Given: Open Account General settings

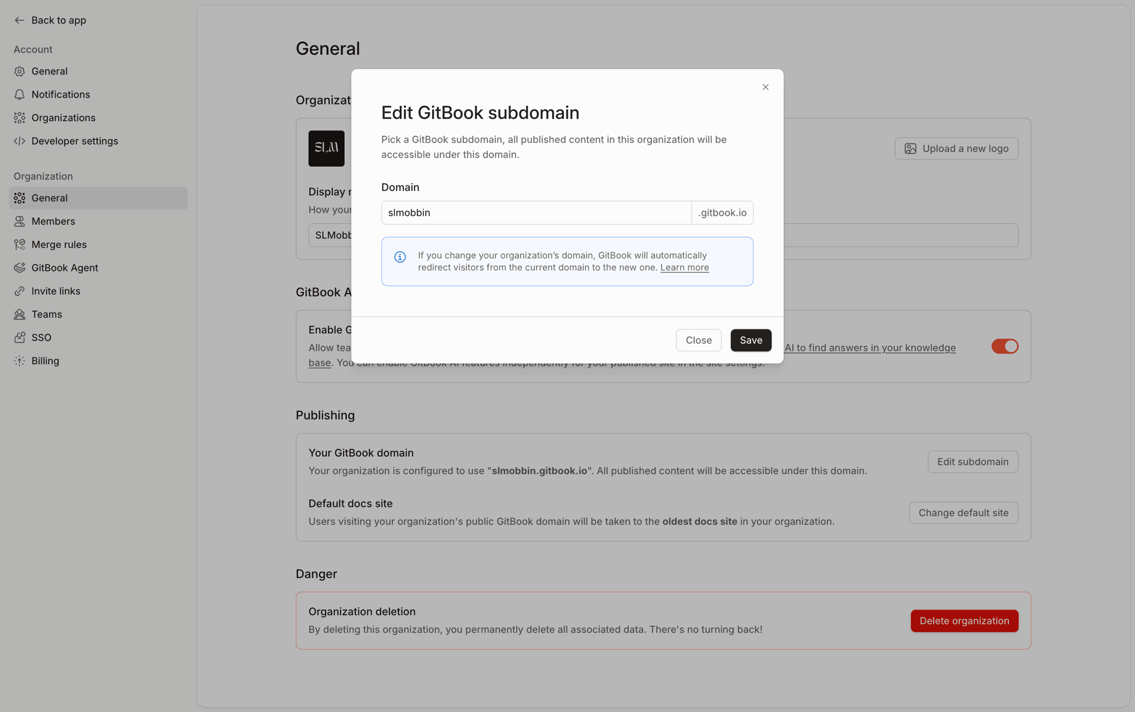Looking at the screenshot, I should click(98, 71).
